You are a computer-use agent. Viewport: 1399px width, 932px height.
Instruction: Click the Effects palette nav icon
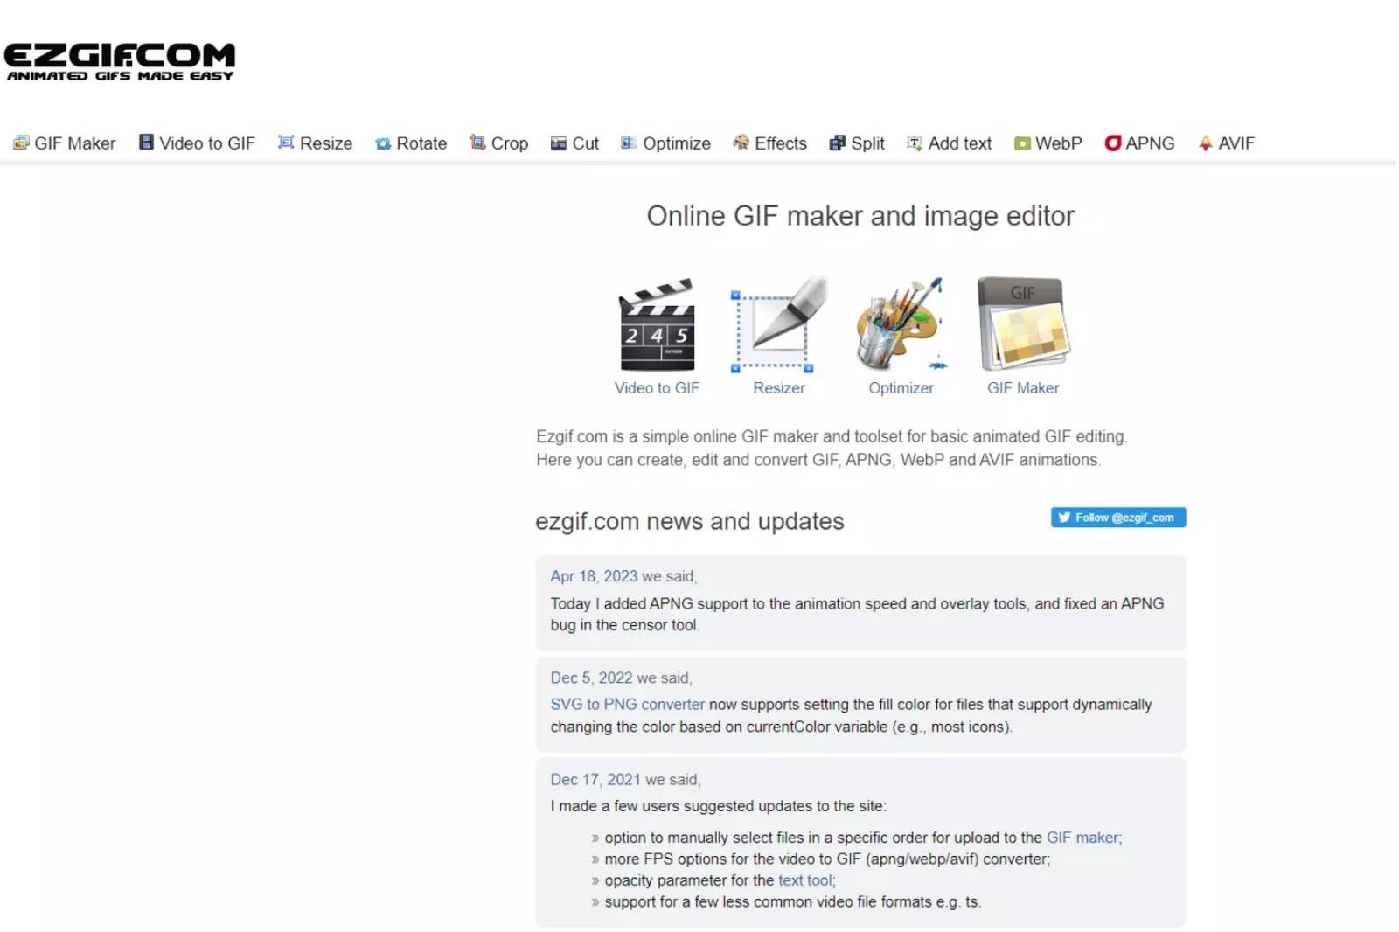[x=741, y=143]
